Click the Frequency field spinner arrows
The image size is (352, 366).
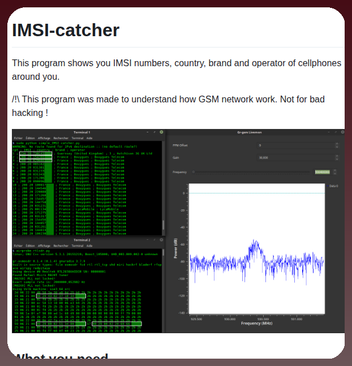335,172
